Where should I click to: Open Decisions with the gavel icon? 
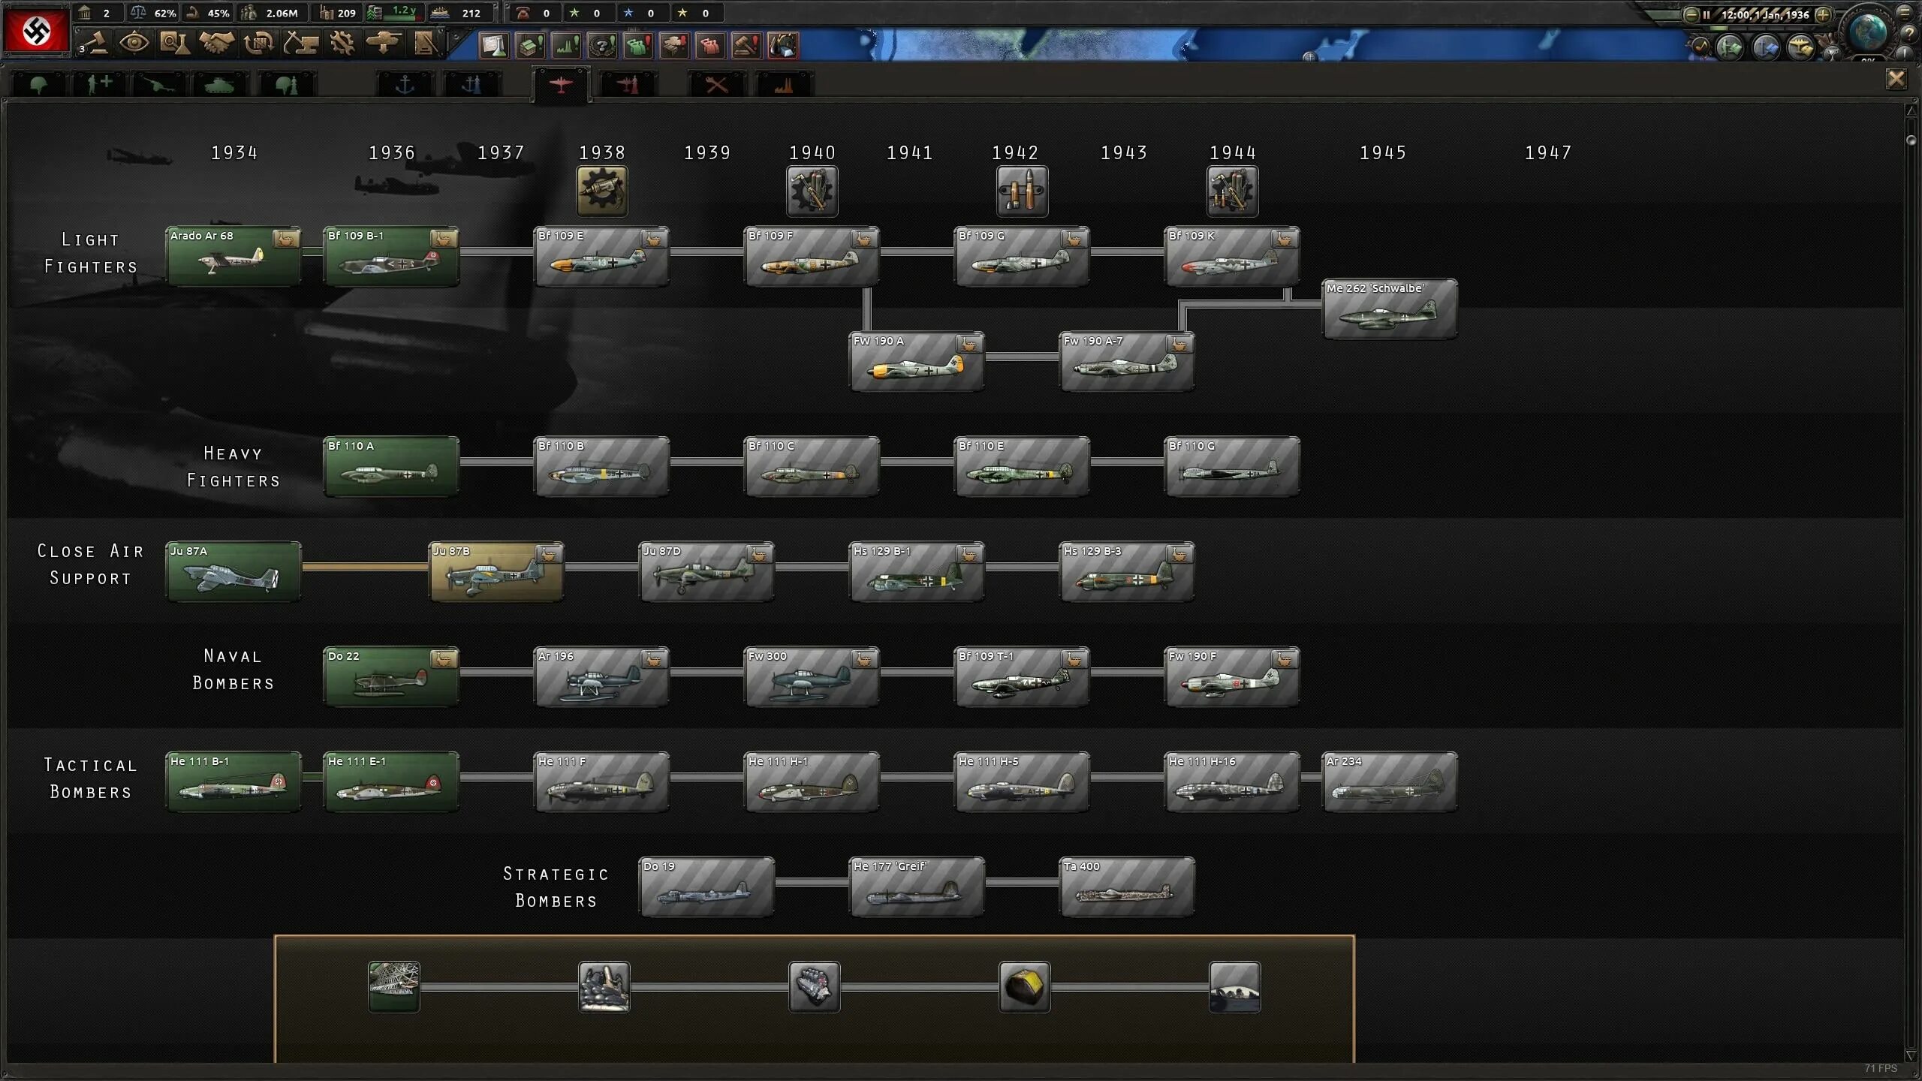(x=94, y=44)
